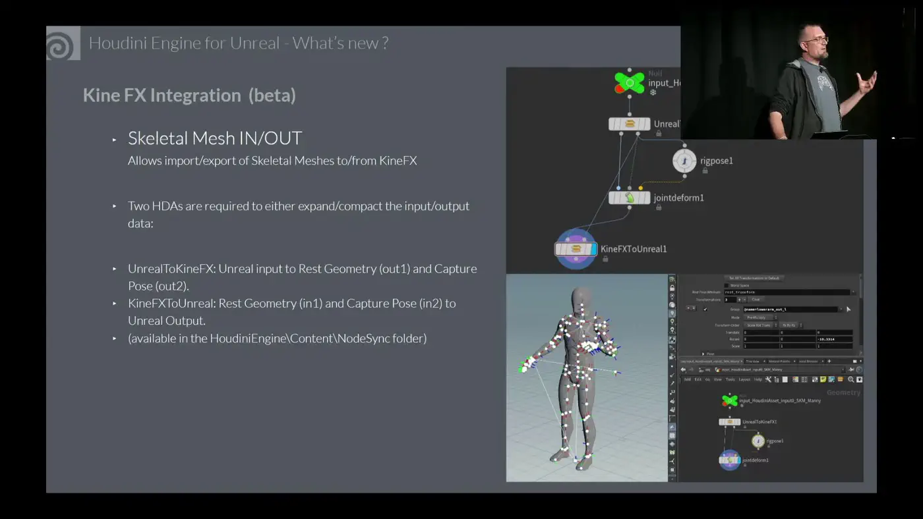The width and height of the screenshot is (923, 519).
Task: Toggle the enable checkmark beside Group row
Action: (x=705, y=310)
